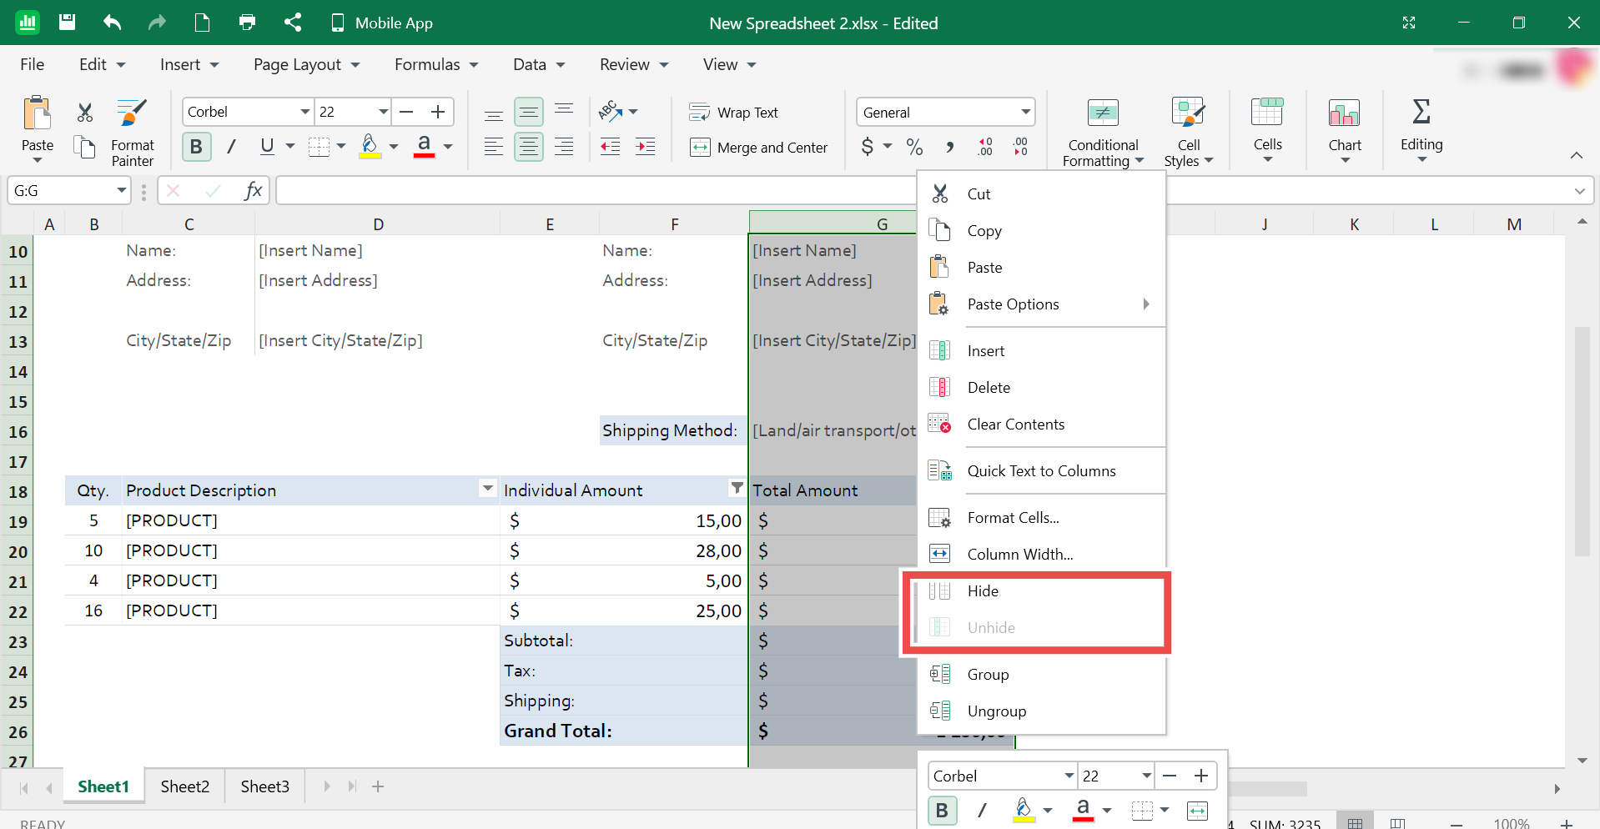This screenshot has width=1600, height=829.
Task: Open the underline style dropdown arrow
Action: 290,147
